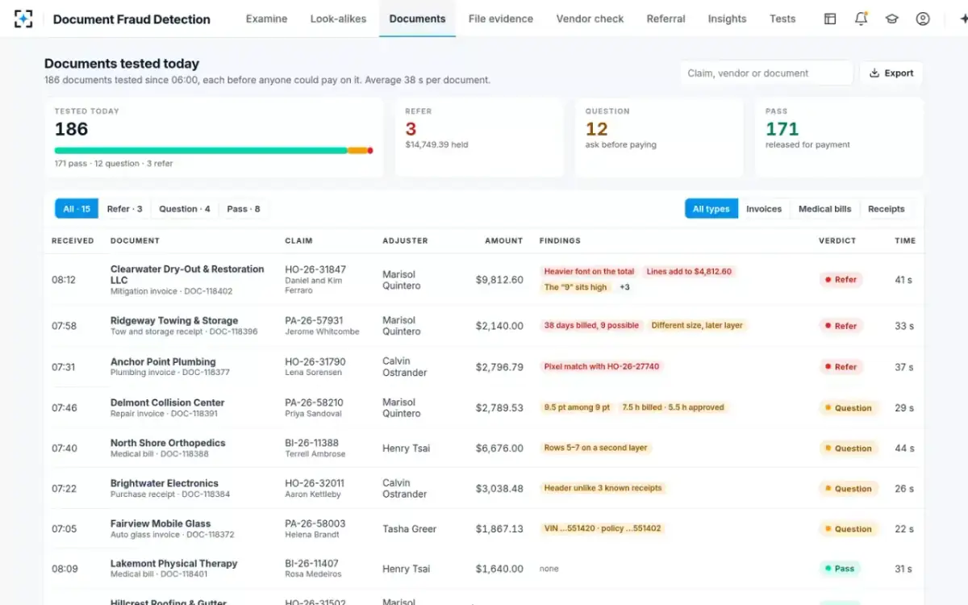Click the sparkle assistant icon
Screen dimensions: 968x605
pyautogui.click(x=963, y=19)
